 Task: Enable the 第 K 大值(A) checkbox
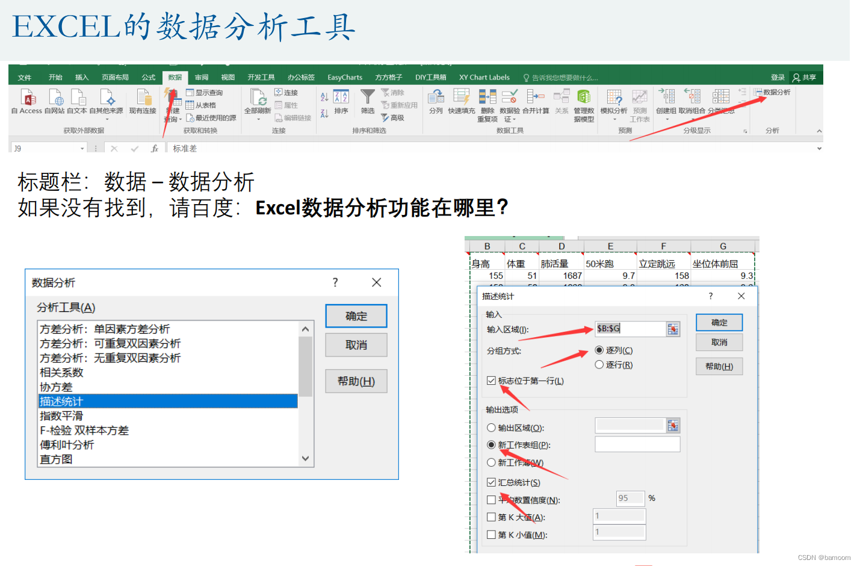click(491, 517)
